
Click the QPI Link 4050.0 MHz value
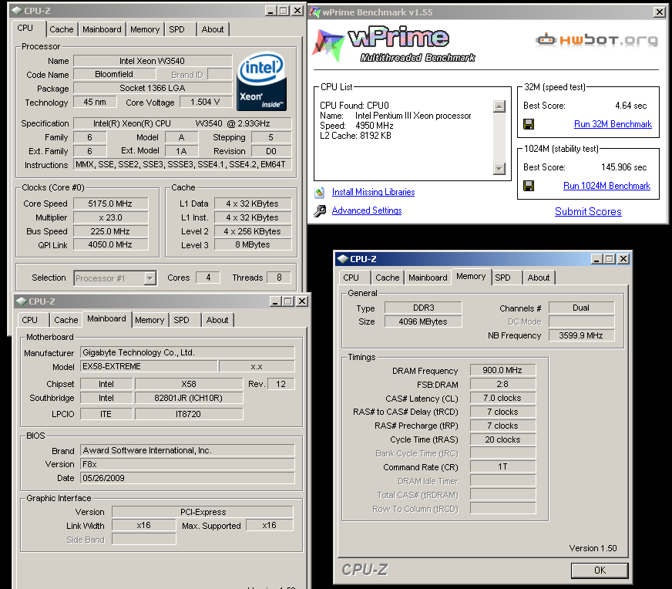110,244
